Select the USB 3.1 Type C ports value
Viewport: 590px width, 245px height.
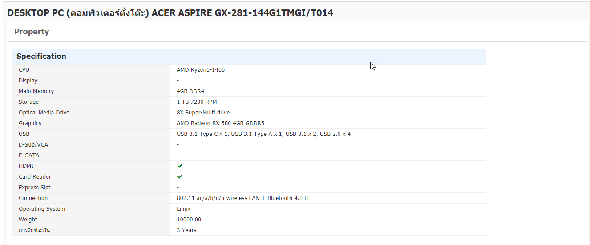(x=263, y=134)
